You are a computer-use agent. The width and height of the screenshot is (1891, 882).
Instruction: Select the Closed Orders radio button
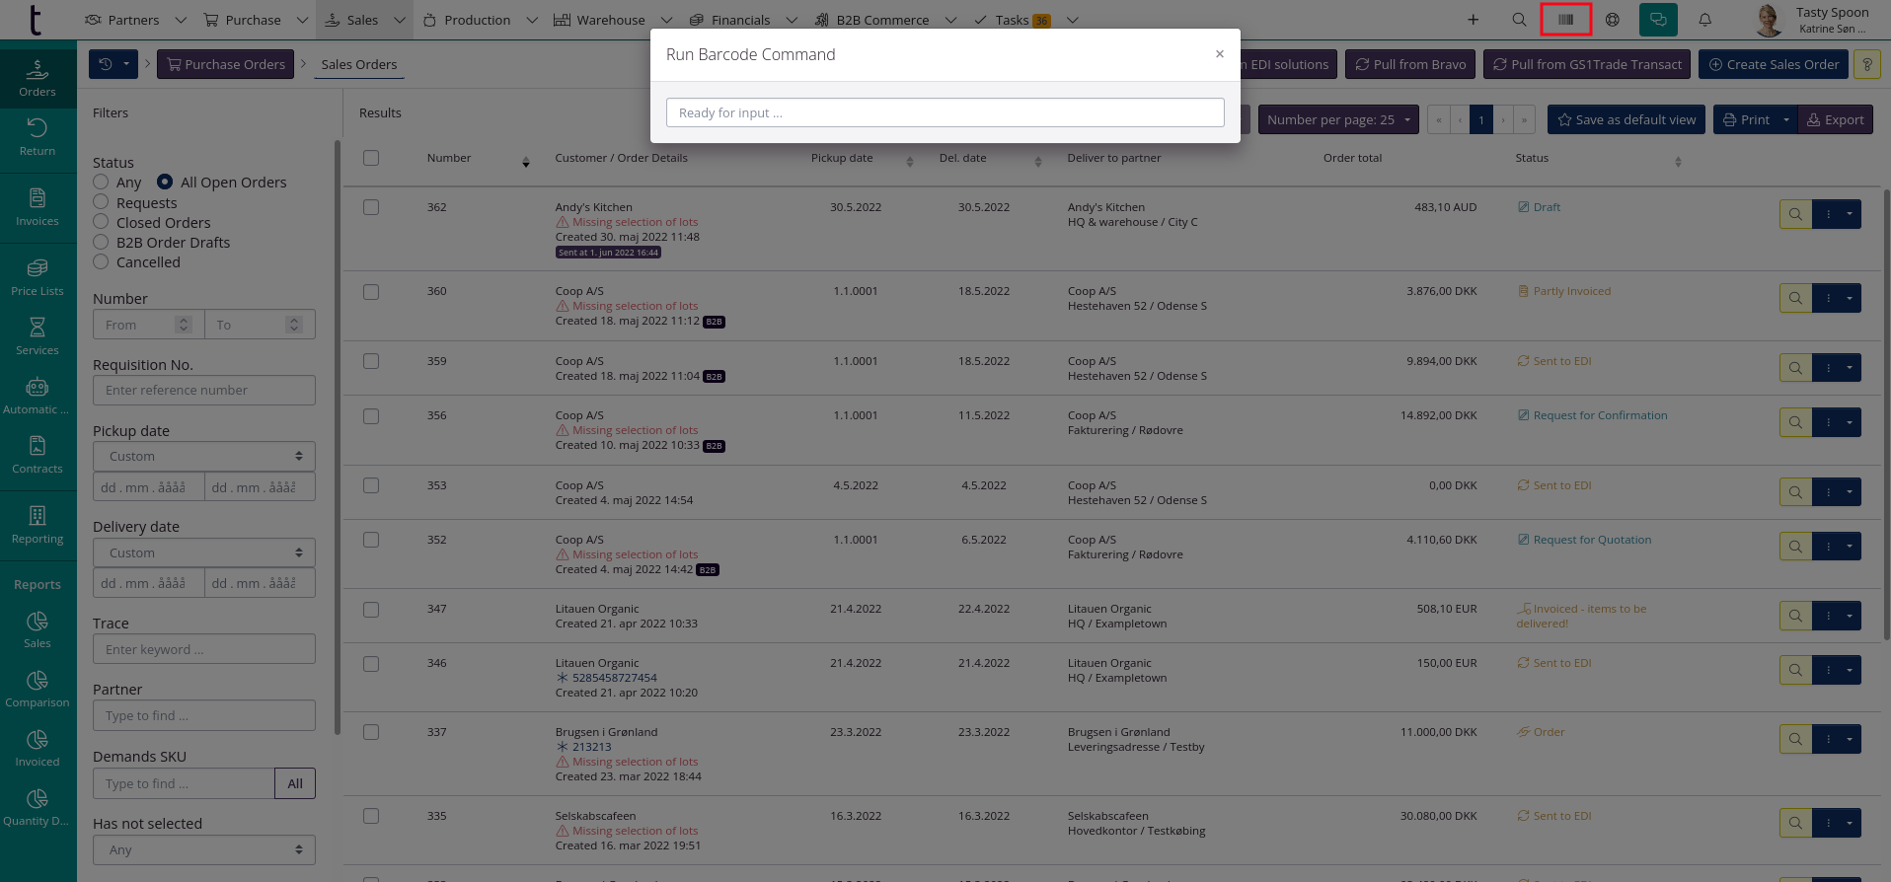pyautogui.click(x=101, y=222)
